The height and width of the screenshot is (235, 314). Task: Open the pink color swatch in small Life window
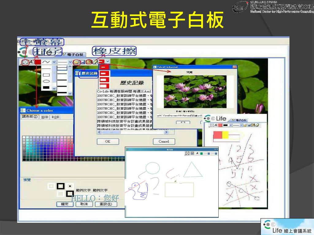(x=220, y=125)
